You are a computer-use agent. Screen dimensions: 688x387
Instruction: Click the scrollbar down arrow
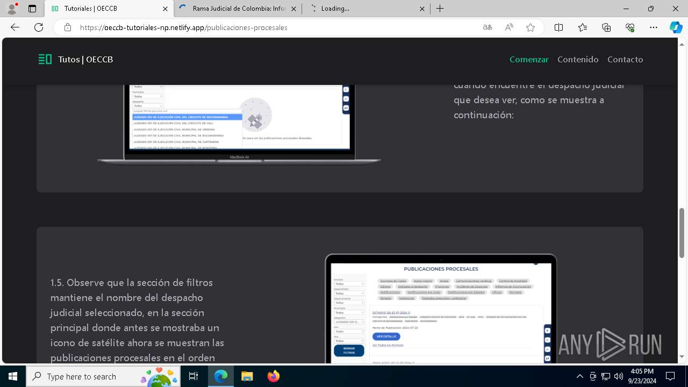point(682,356)
